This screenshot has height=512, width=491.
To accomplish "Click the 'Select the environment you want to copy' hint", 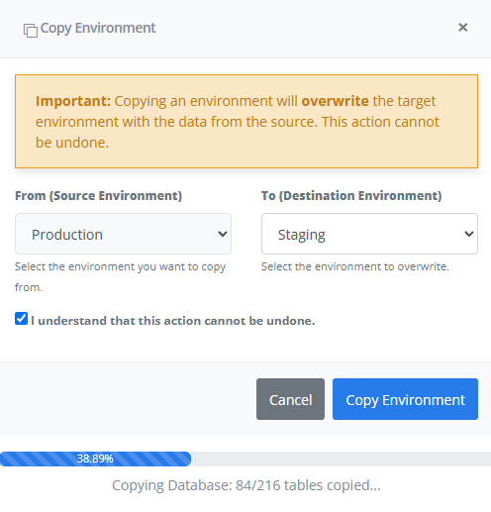I will pyautogui.click(x=121, y=276).
